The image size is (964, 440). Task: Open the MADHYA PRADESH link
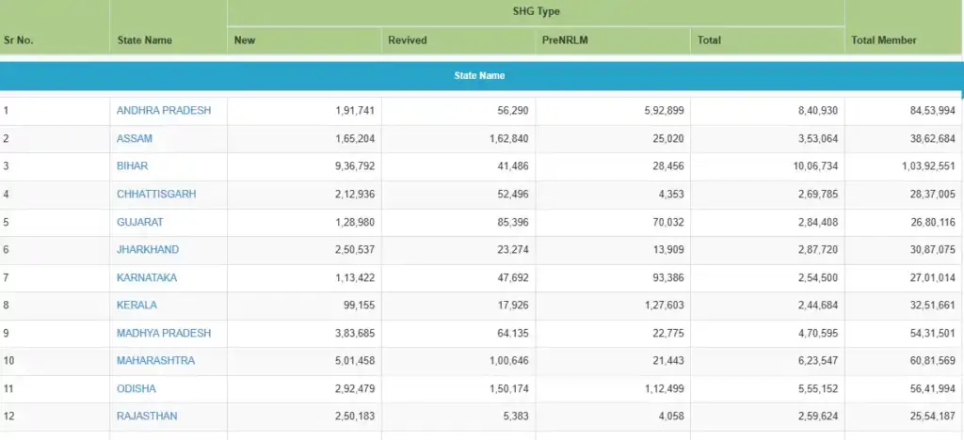pyautogui.click(x=163, y=333)
